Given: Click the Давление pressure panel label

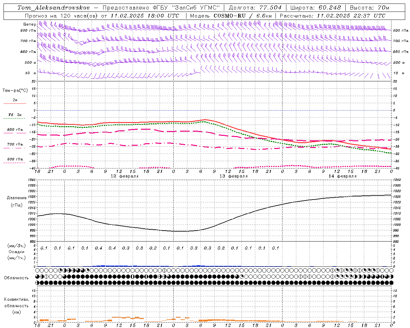Looking at the screenshot, I should [x=17, y=198].
